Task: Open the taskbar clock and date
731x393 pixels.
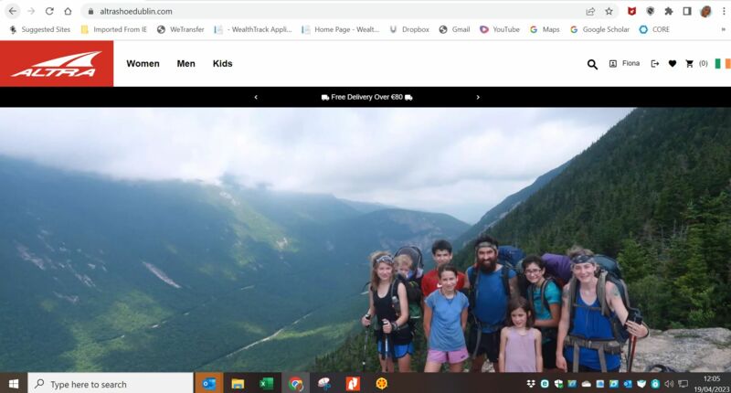Action: tap(712, 384)
